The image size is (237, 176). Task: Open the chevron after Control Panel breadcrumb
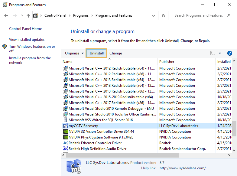(x=70, y=15)
